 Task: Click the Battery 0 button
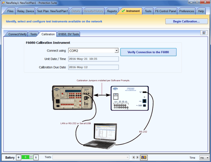tap(18, 157)
